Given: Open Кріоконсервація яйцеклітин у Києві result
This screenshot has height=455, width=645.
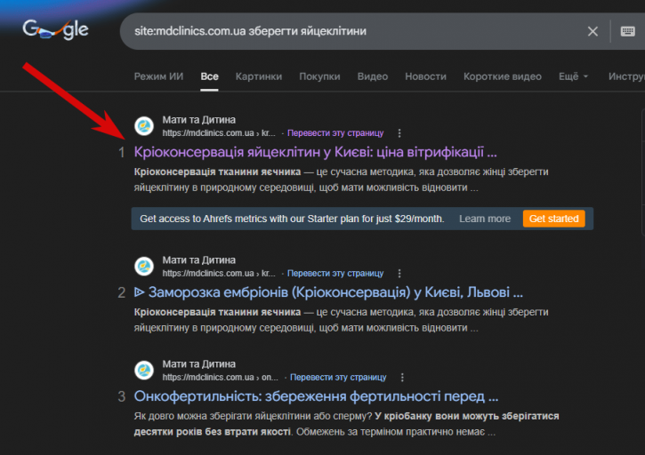Looking at the screenshot, I should coord(315,152).
